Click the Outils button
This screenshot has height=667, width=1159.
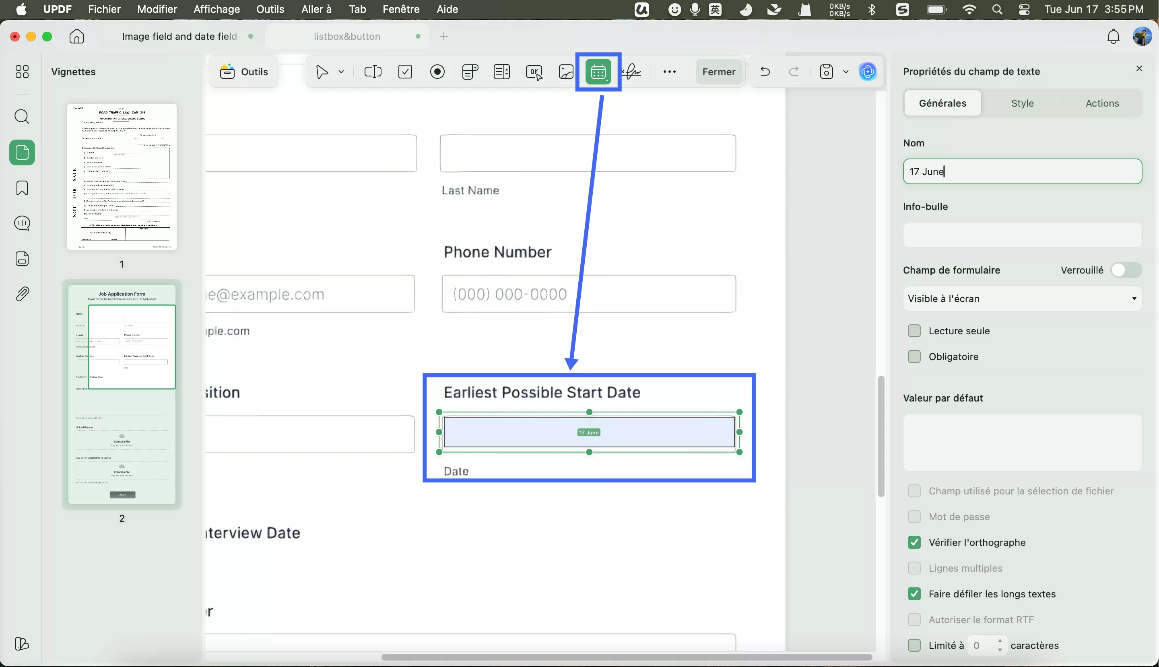point(244,72)
